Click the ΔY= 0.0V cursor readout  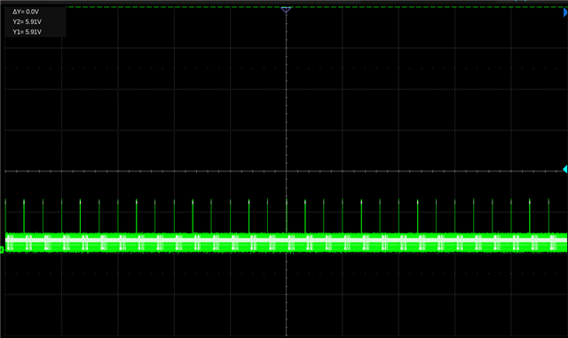pos(26,12)
